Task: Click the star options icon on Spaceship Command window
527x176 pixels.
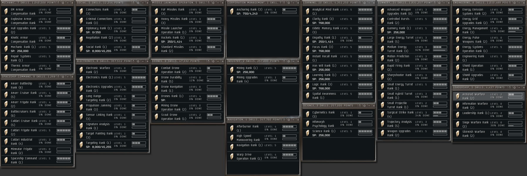Action: pyautogui.click(x=58, y=77)
